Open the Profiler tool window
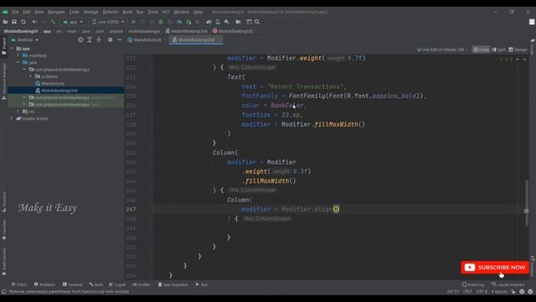 tap(142, 284)
